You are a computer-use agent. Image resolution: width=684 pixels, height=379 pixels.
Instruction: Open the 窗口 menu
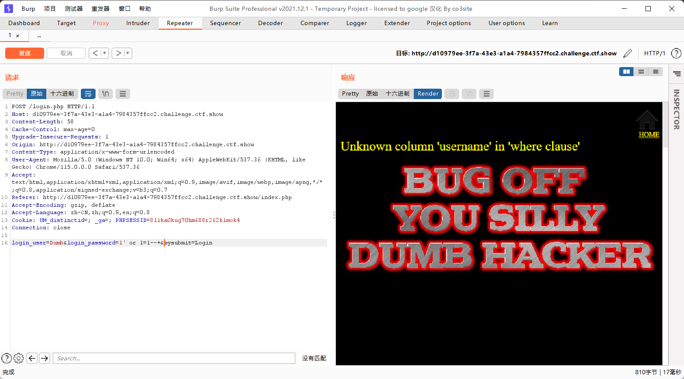(x=125, y=9)
